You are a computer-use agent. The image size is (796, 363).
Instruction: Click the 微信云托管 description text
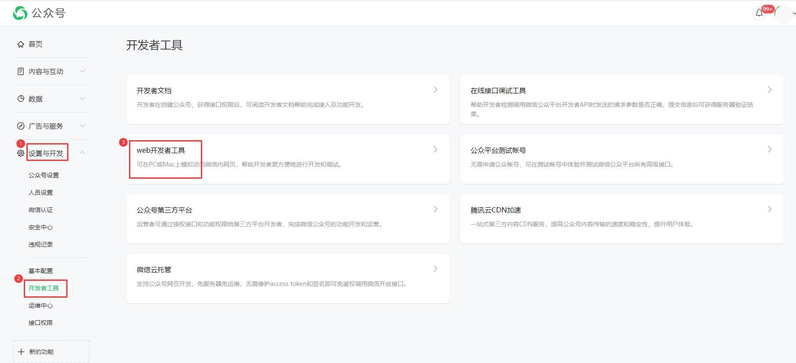pos(273,284)
